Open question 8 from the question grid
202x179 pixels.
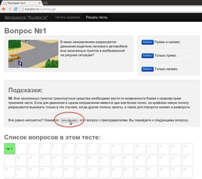pos(92,149)
